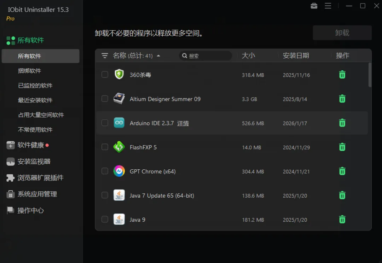Check the GPT Chrome (x64) checkbox
This screenshot has width=382, height=263.
tap(105, 171)
